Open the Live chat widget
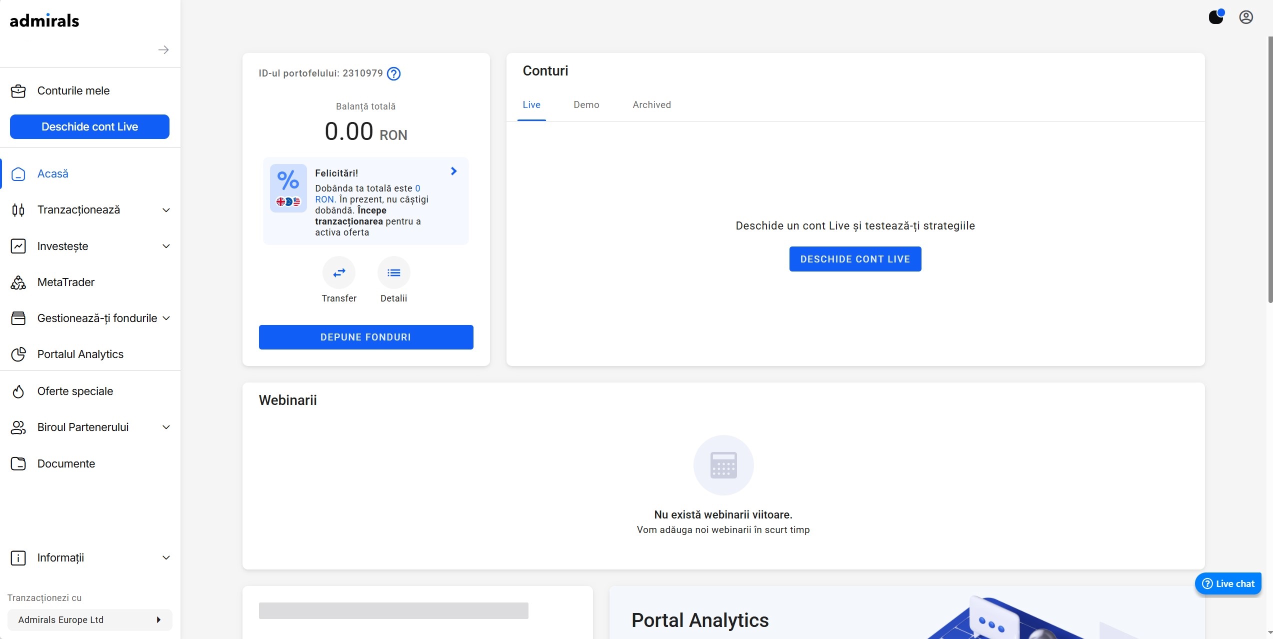Image resolution: width=1273 pixels, height=639 pixels. 1228,583
